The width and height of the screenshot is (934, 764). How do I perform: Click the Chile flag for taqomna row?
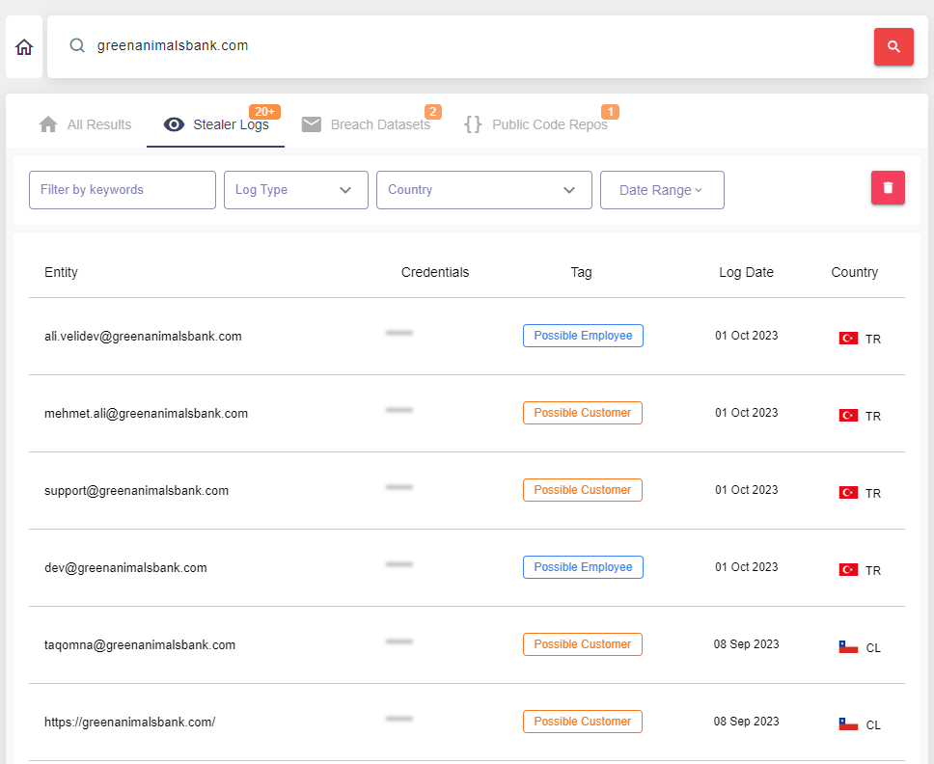coord(848,646)
